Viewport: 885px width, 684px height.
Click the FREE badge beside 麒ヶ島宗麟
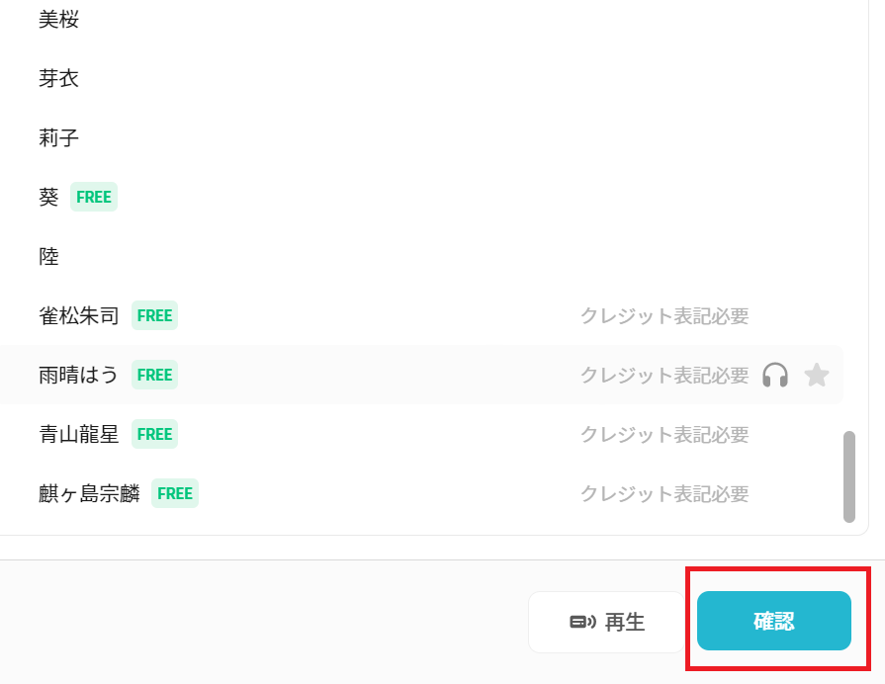(x=175, y=493)
